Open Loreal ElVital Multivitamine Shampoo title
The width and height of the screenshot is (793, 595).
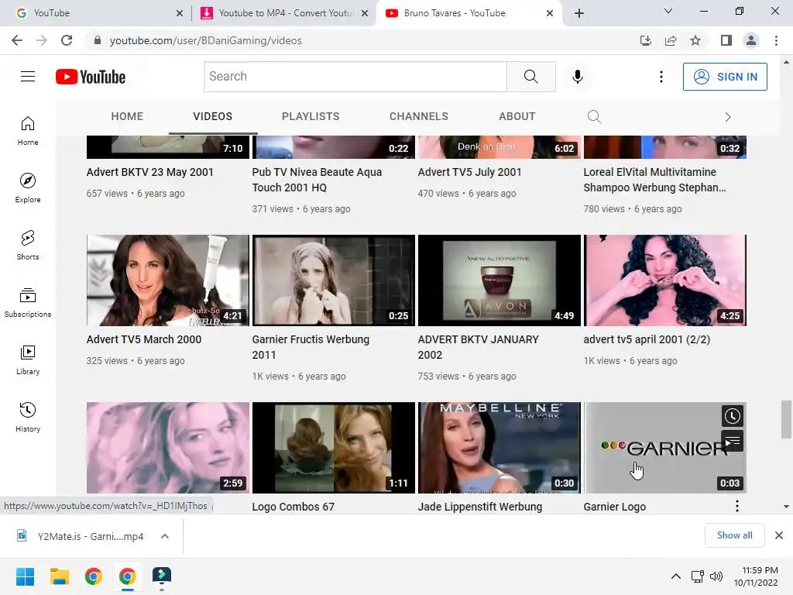(654, 180)
